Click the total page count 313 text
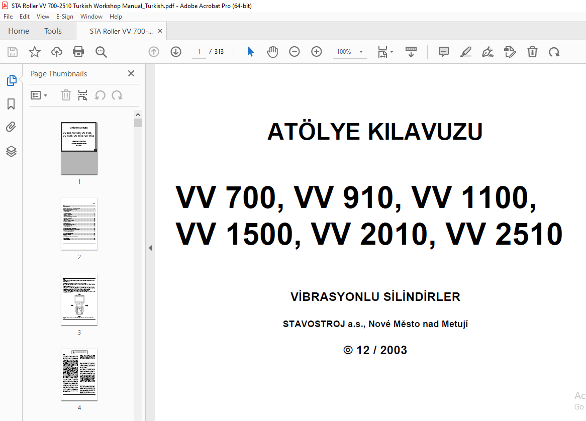Viewport: 586px width, 421px height. point(219,52)
